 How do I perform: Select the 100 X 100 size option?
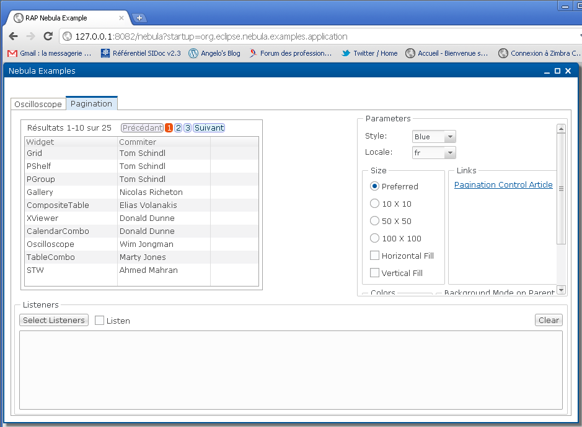tap(374, 238)
